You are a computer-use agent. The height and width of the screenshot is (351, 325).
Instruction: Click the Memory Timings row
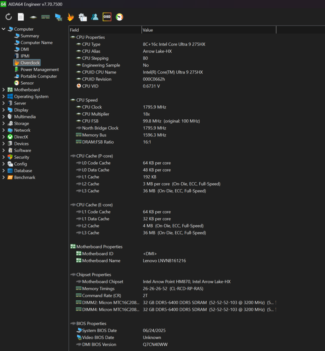(x=173, y=288)
